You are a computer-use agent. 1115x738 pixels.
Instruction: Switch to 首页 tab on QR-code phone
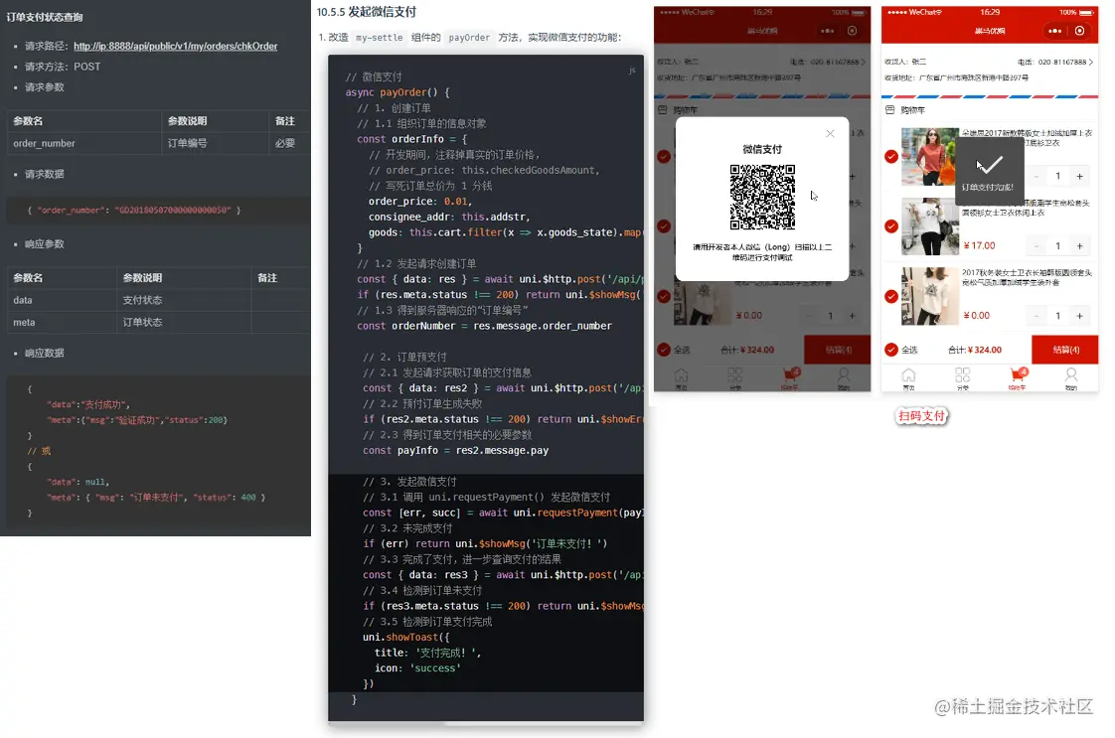(x=681, y=379)
